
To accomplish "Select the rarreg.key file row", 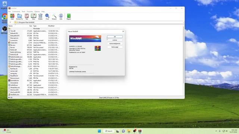I will (x=34, y=73).
